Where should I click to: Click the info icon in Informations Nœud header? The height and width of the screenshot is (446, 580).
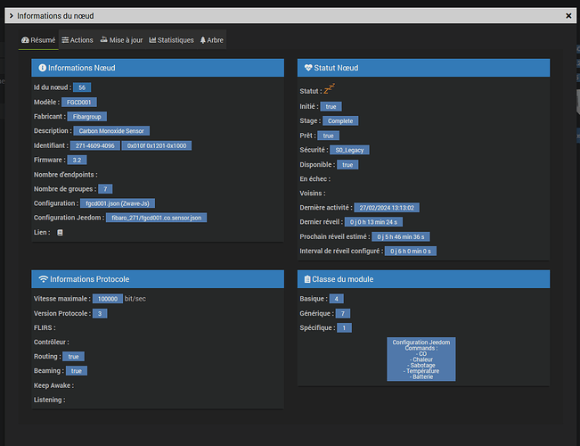43,68
